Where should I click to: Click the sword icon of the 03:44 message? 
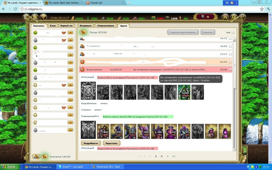pos(82,62)
